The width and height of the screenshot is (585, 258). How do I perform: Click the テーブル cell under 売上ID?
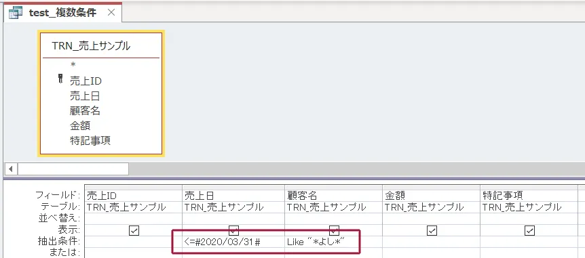click(134, 207)
